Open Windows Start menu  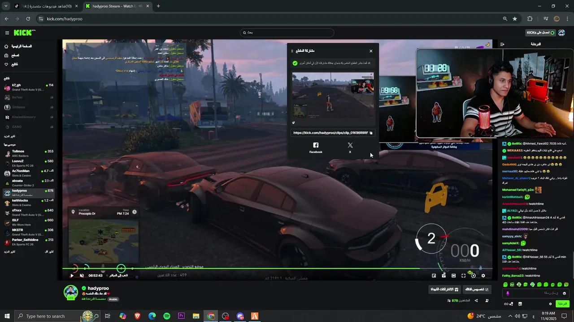click(7, 316)
